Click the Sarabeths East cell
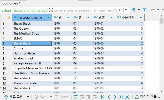This screenshot has height=100, width=164. 32,58
